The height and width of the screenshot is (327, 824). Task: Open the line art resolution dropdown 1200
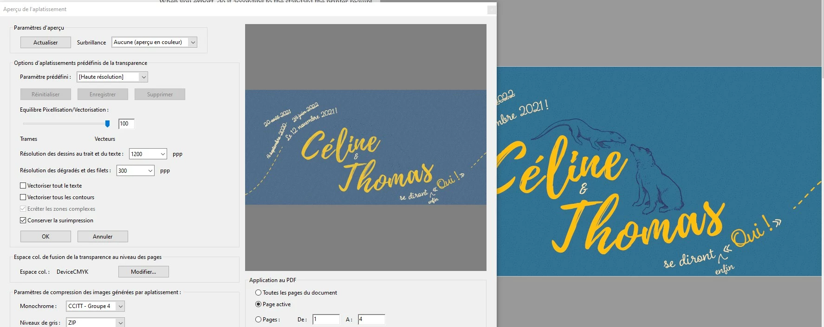point(148,154)
